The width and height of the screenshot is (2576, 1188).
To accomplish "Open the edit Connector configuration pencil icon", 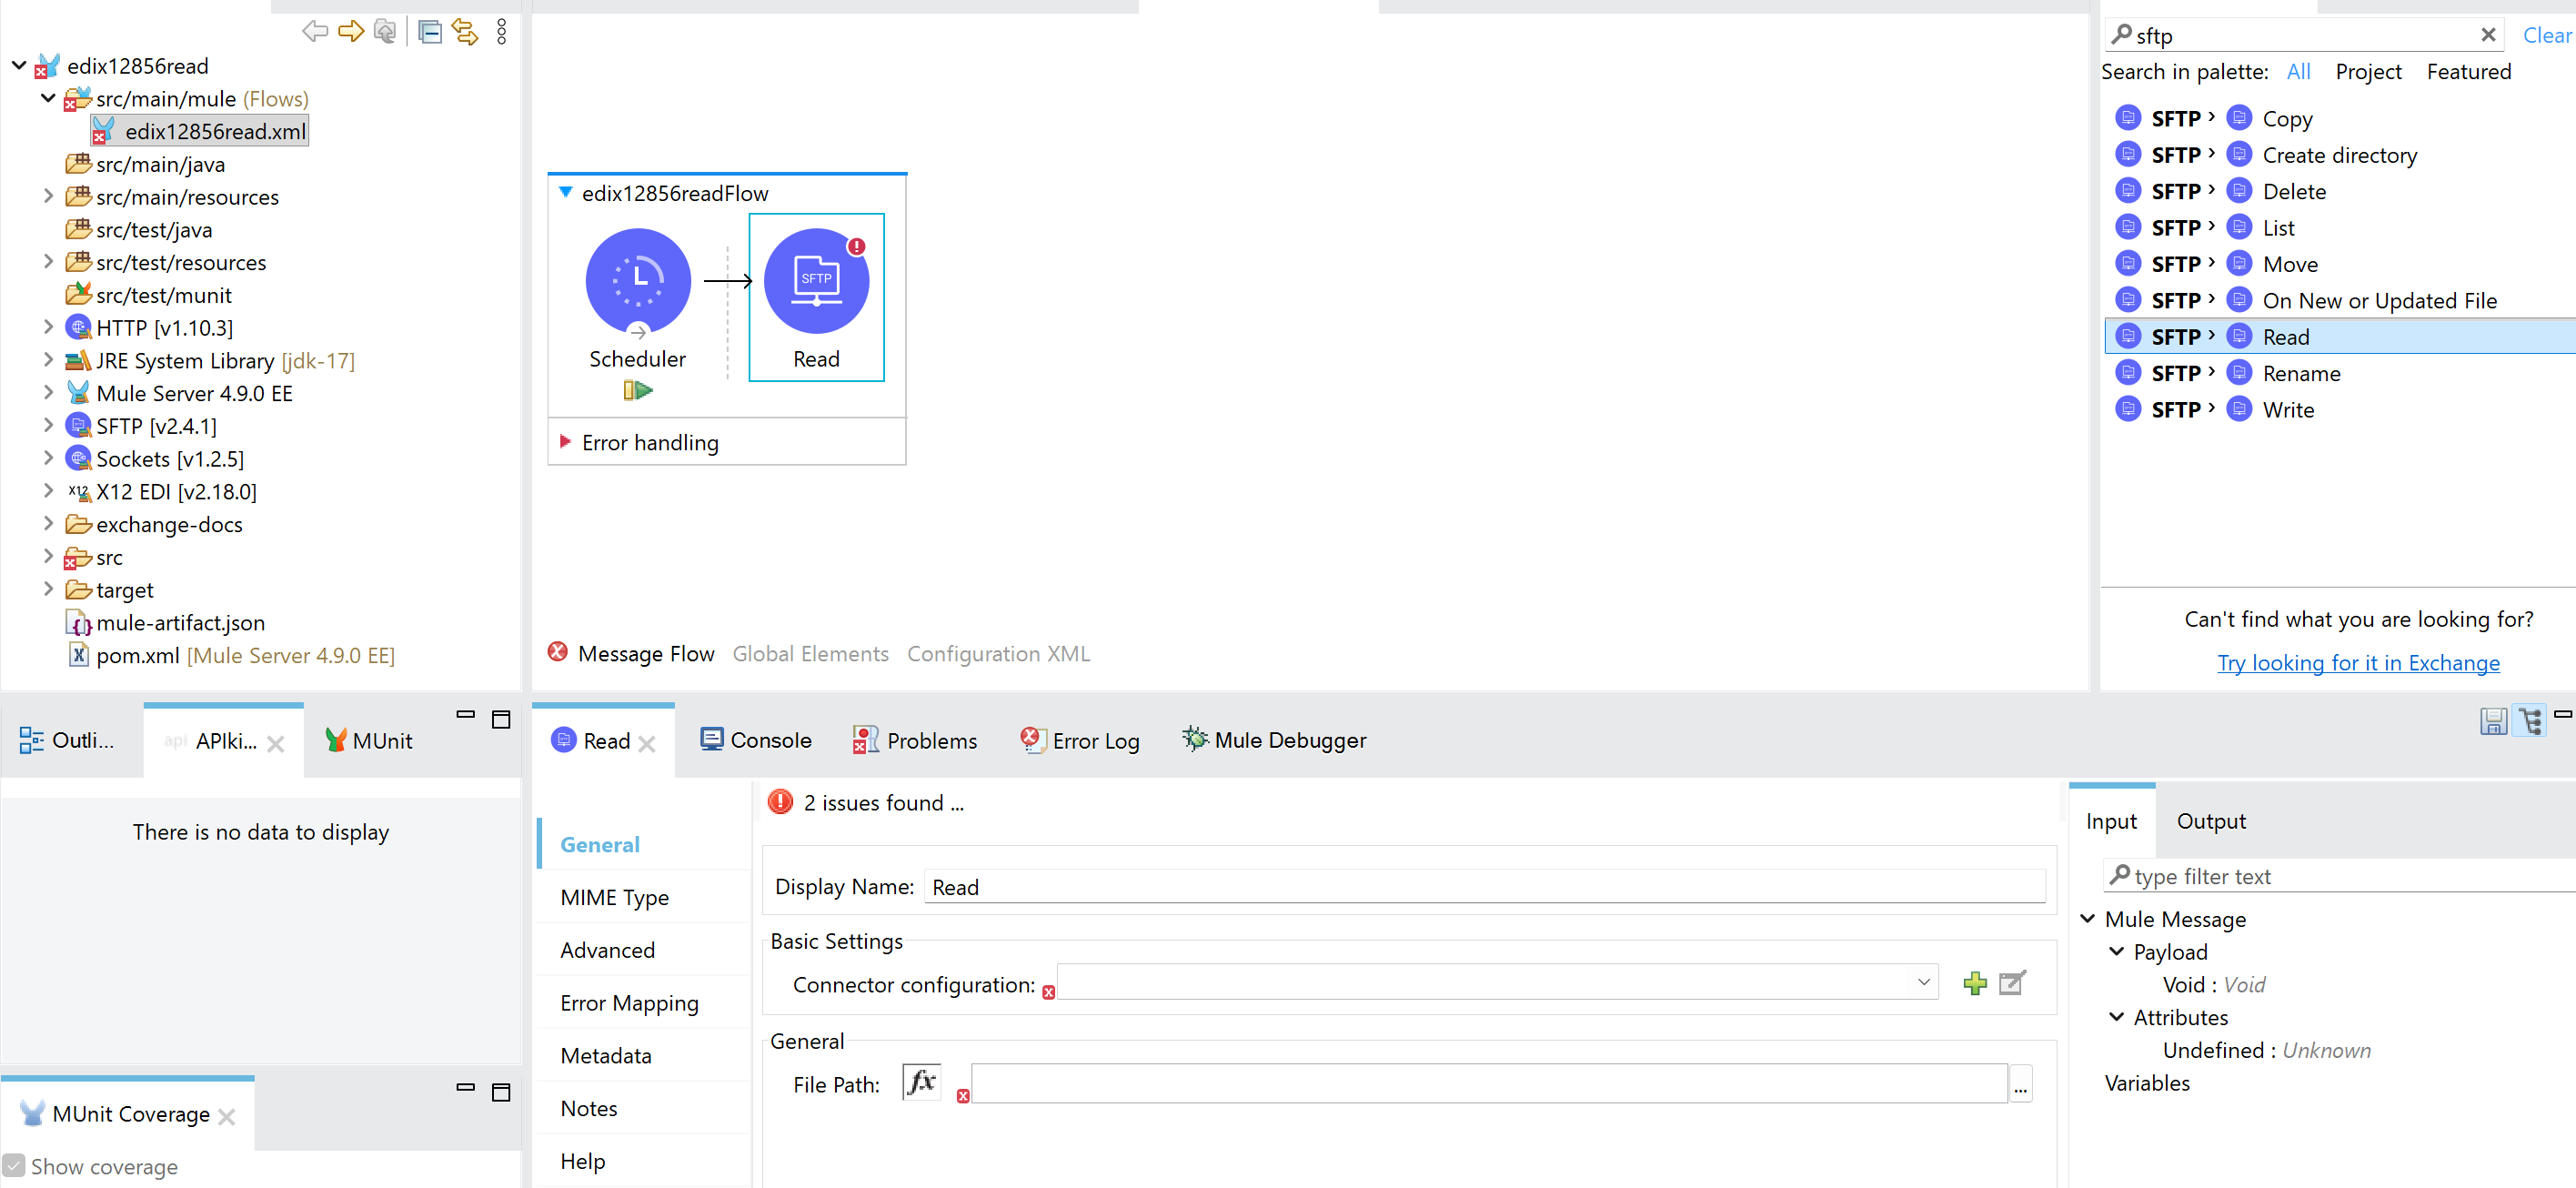I will [2012, 983].
